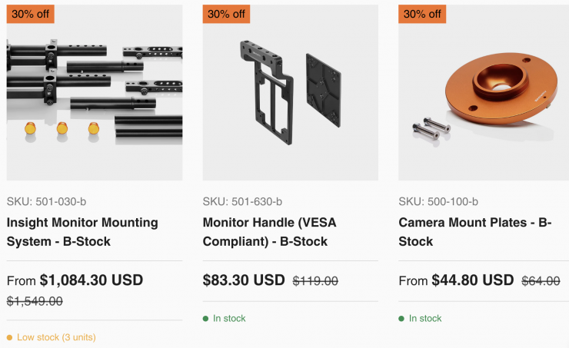Screen dimensions: 569x348
Task: Click 30% off badge on Camera Mount Plates
Action: coord(422,14)
